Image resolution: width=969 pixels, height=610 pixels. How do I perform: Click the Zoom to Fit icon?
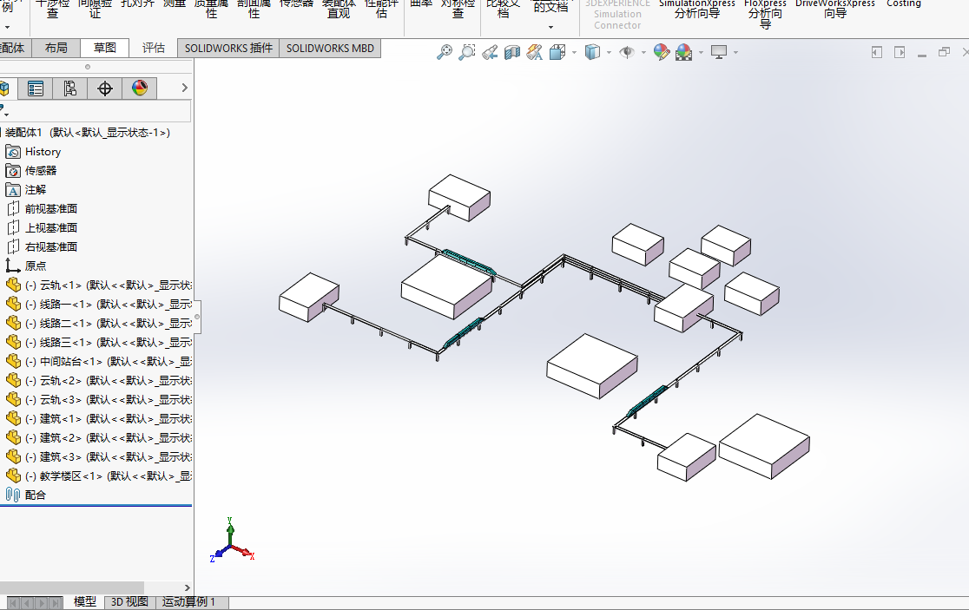pos(445,52)
